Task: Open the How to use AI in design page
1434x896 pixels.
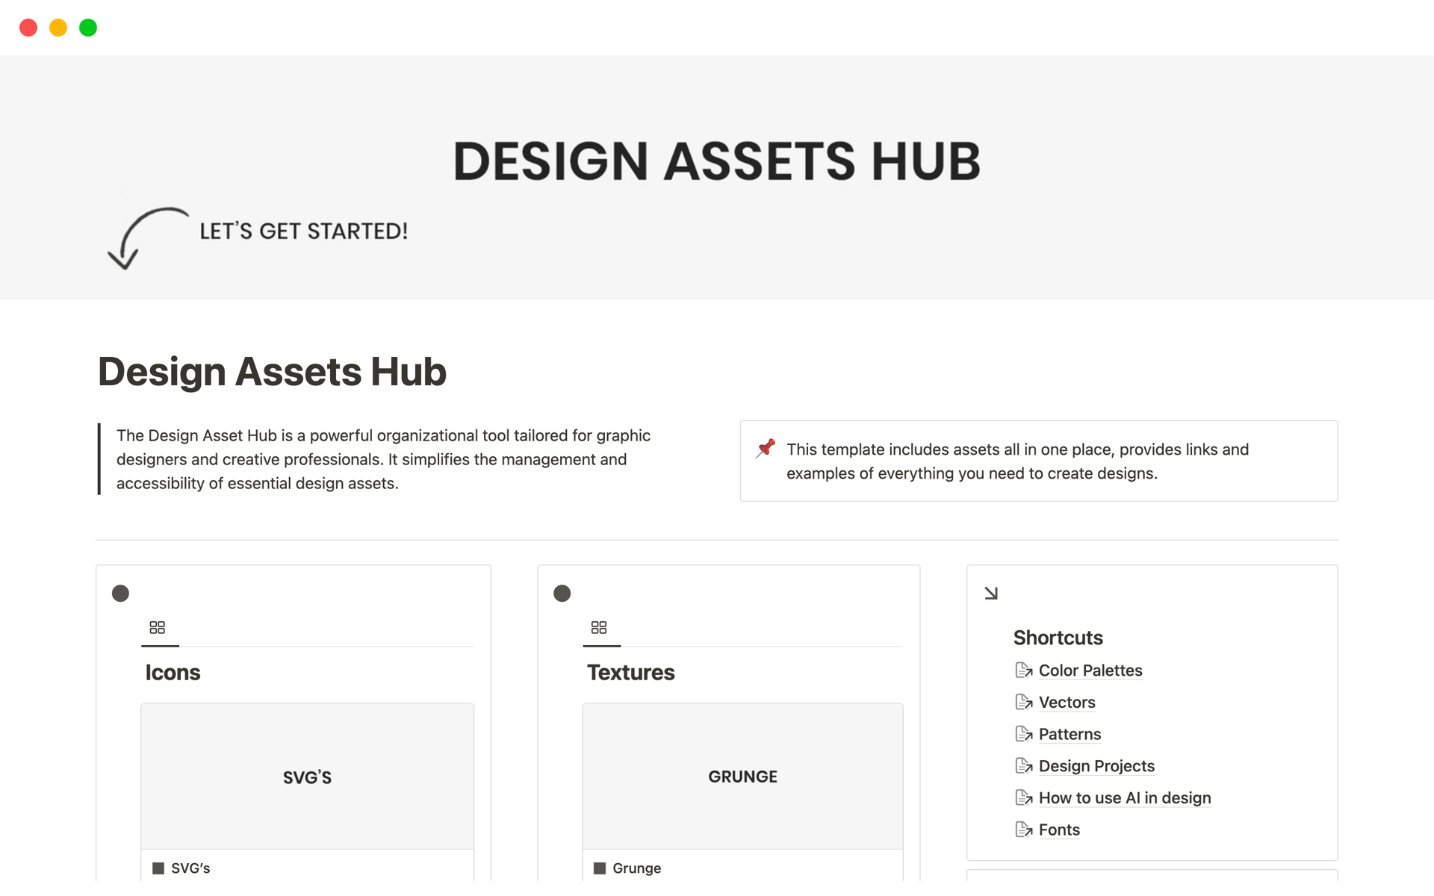Action: [1124, 797]
